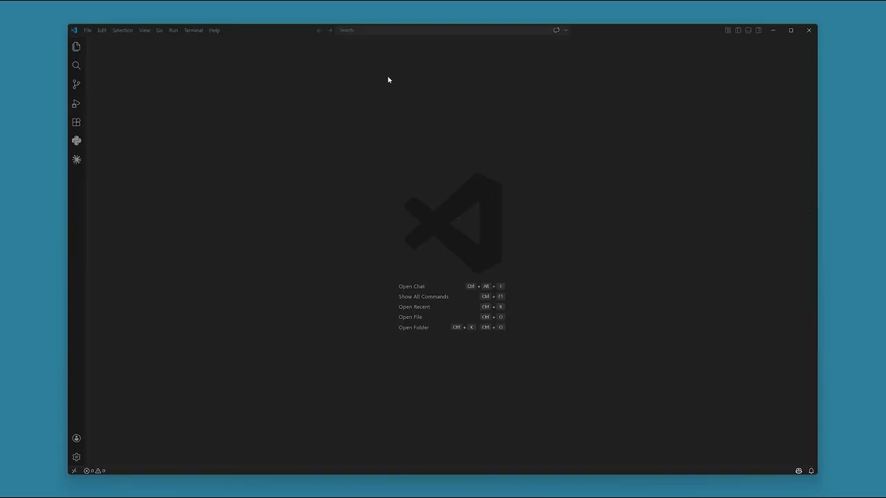886x498 pixels.
Task: Open the Python extension view
Action: click(x=76, y=140)
